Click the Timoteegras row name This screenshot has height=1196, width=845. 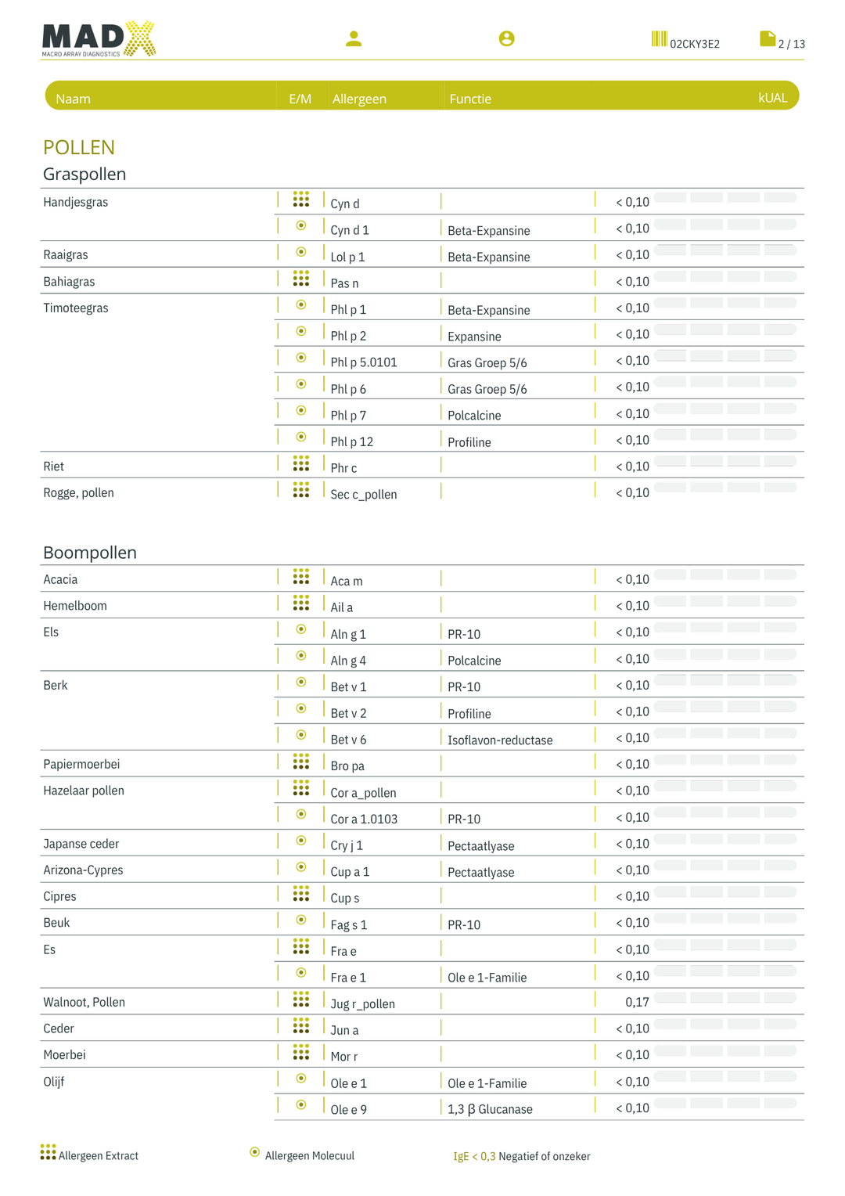[x=76, y=308]
